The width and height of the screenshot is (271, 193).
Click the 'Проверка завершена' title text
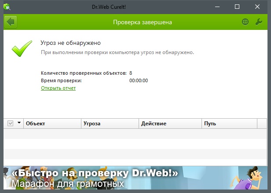coord(143,22)
